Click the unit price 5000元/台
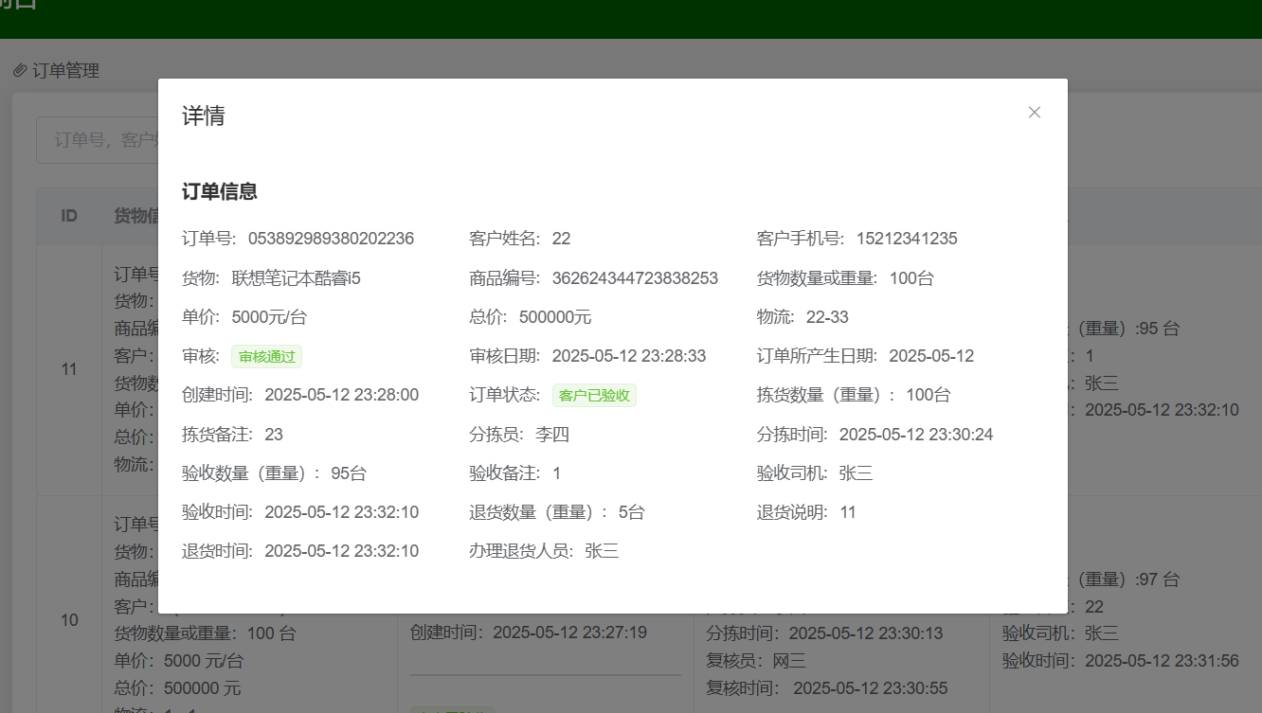 [269, 317]
